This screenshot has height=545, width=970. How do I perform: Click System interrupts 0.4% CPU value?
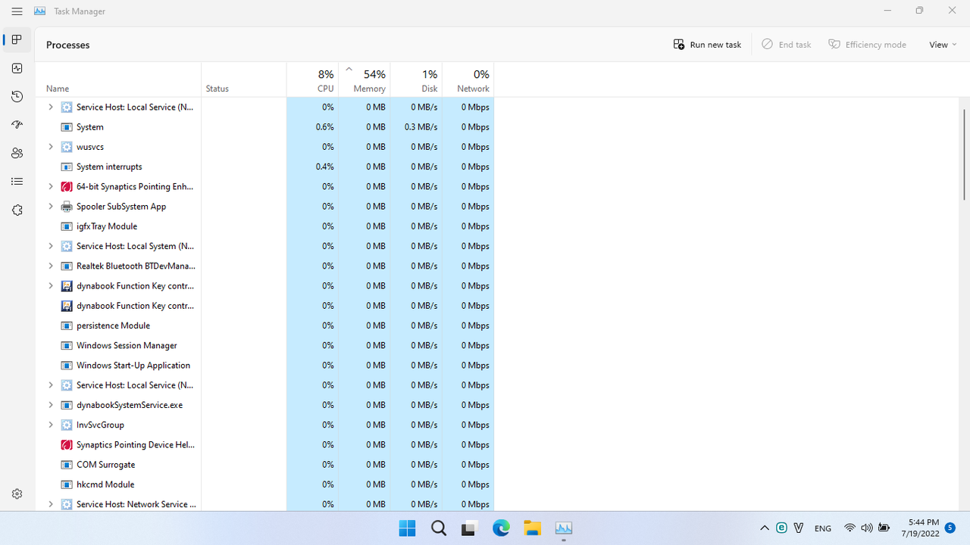pos(324,167)
